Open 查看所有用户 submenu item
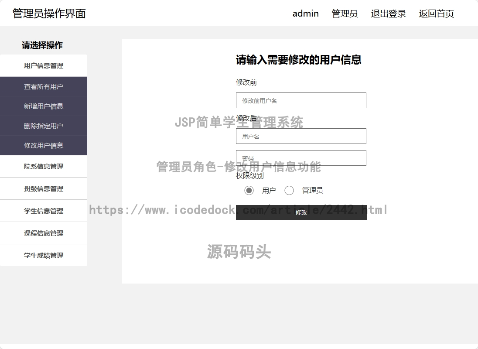 coord(44,86)
